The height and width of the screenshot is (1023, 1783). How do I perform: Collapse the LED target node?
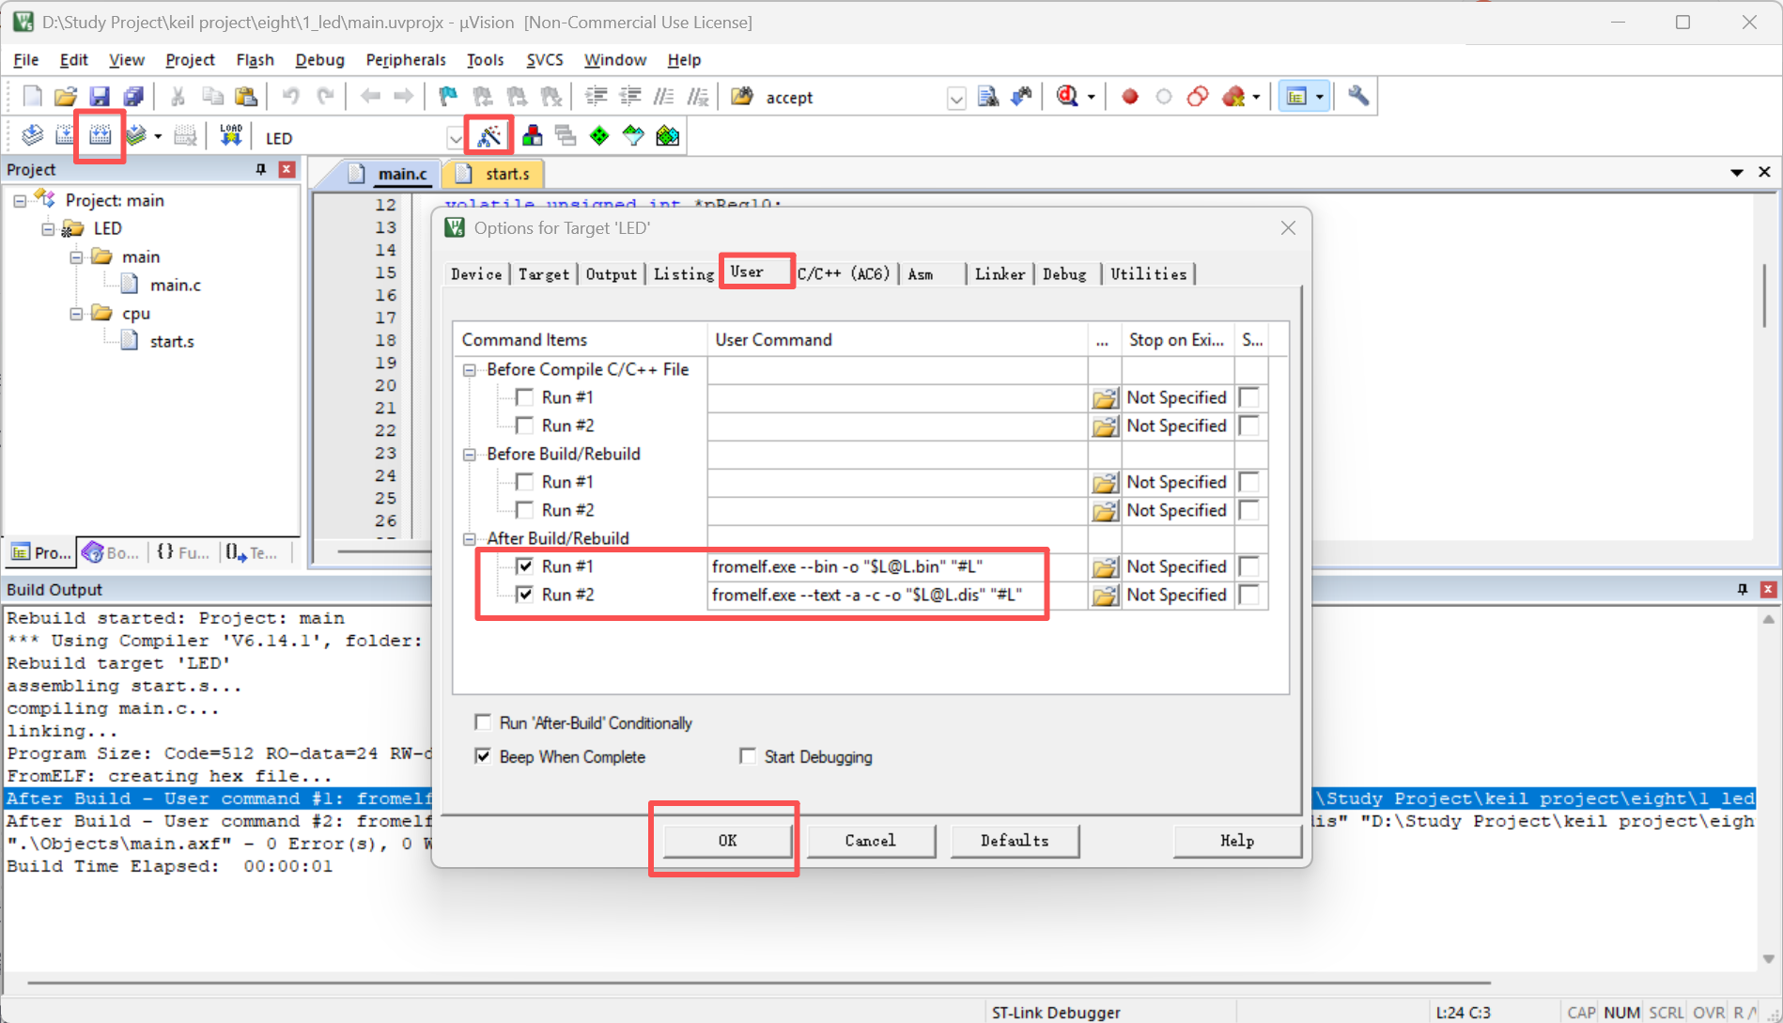click(x=48, y=229)
